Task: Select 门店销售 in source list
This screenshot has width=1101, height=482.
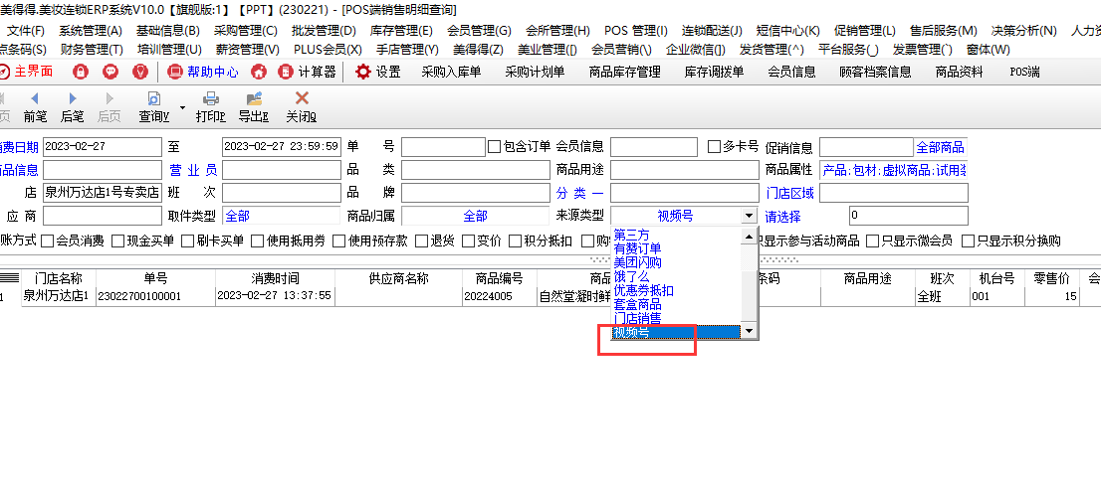Action: point(637,319)
